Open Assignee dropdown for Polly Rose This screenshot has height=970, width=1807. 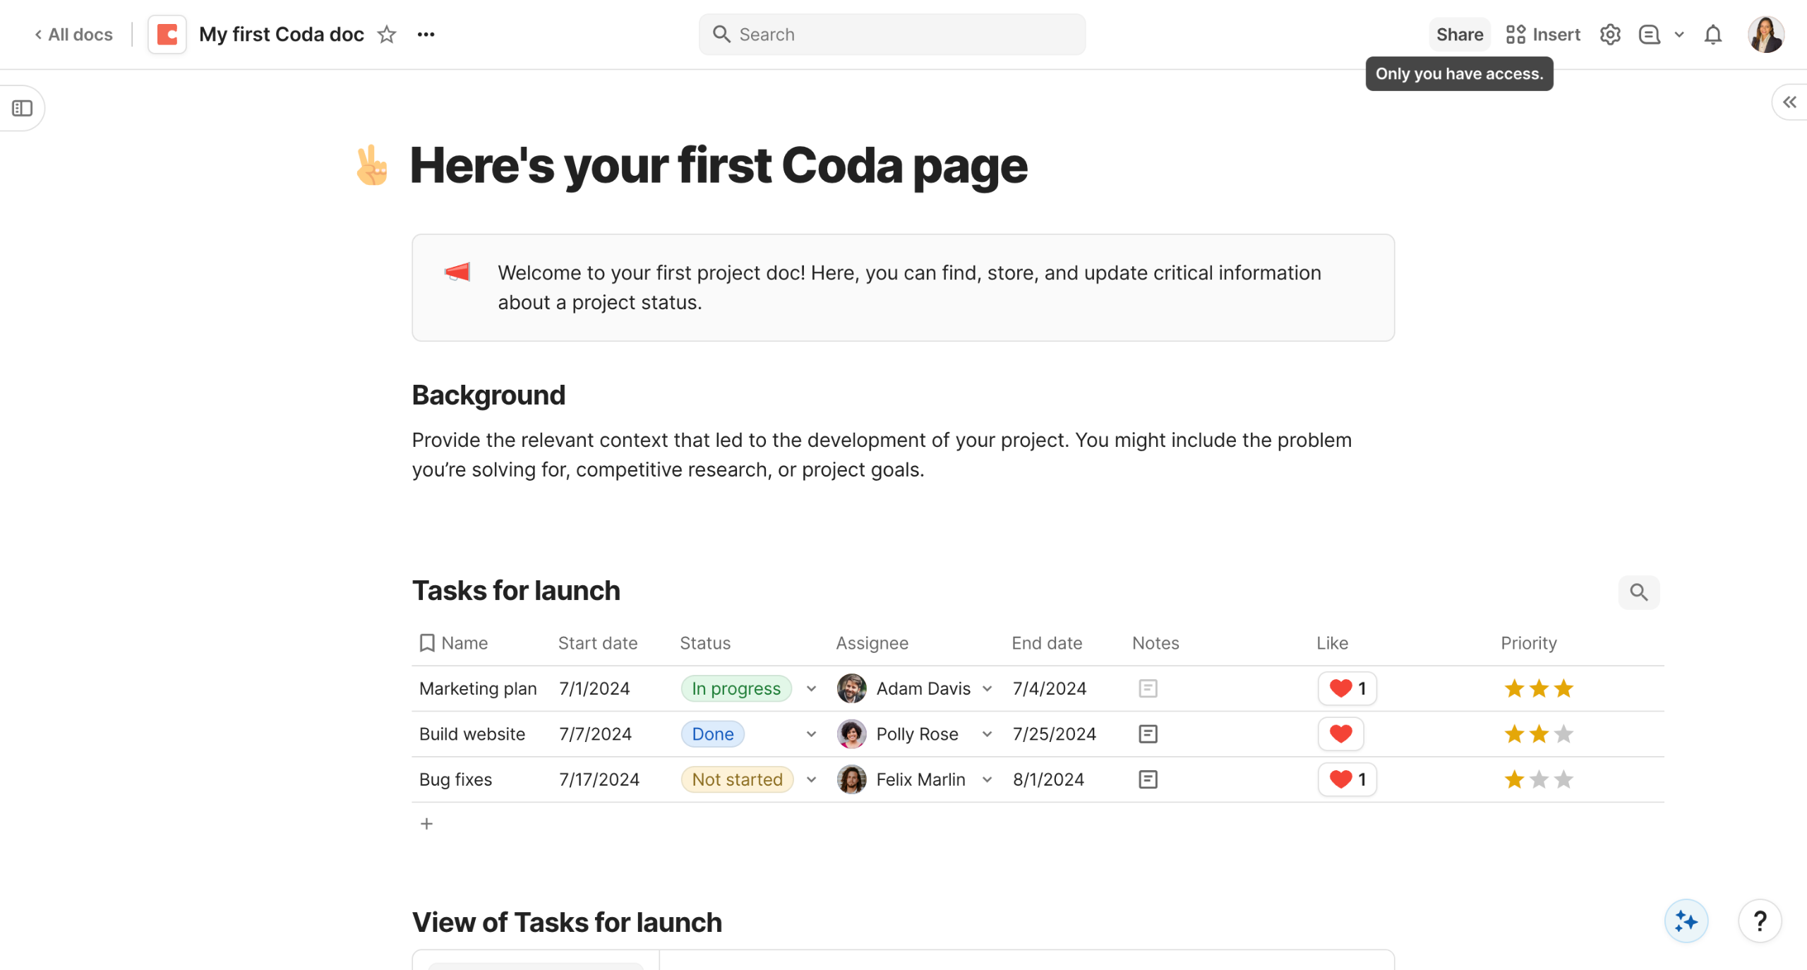coord(987,734)
